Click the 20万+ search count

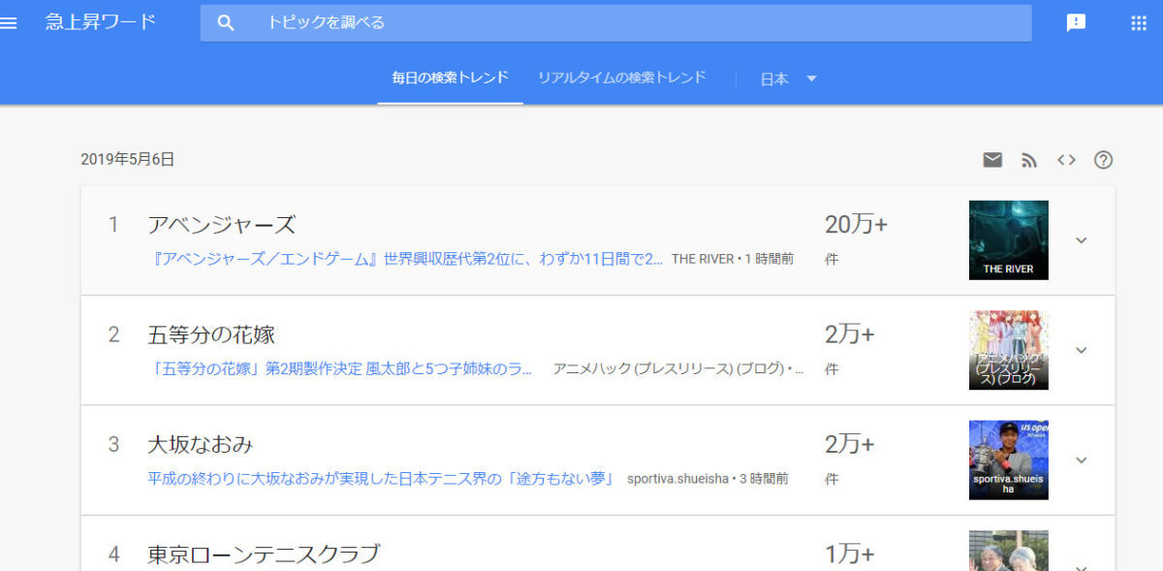(856, 225)
